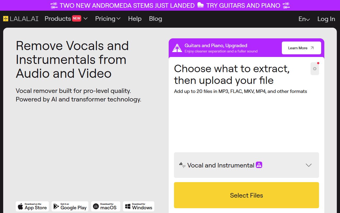Click the 'Vocal remover built for pro-level quality' text
340x213 pixels.
[78, 95]
